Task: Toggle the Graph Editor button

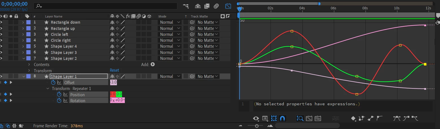Action: 228,6
